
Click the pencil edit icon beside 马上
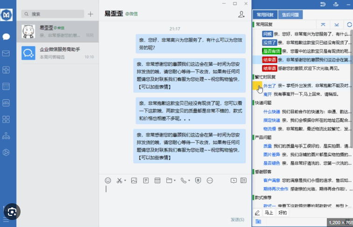(257, 213)
